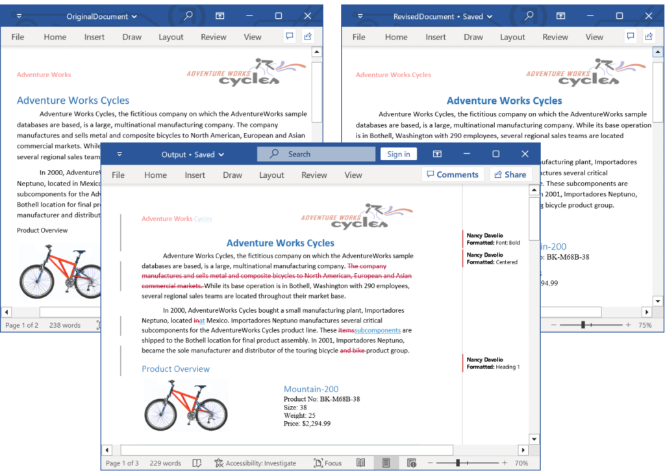The image size is (665, 475).
Task: Click the Sign in button
Action: click(398, 154)
